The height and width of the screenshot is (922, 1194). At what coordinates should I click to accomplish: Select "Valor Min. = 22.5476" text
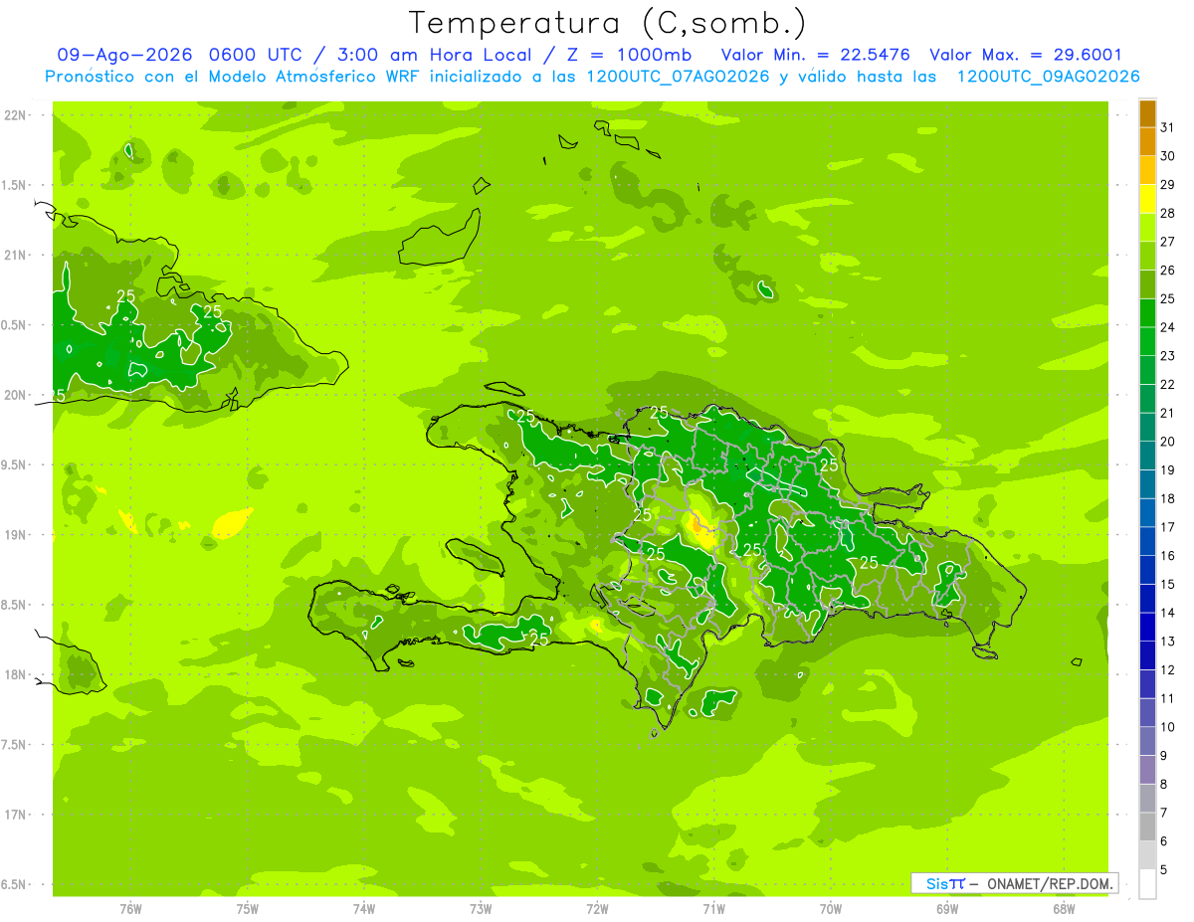click(815, 55)
